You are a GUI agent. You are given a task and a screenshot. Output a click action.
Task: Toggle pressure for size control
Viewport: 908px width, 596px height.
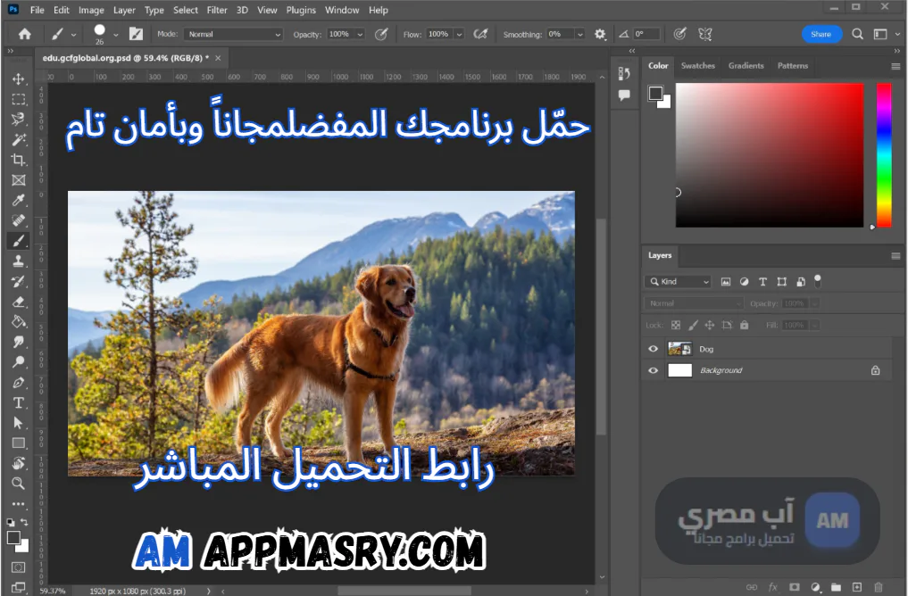[x=679, y=34]
